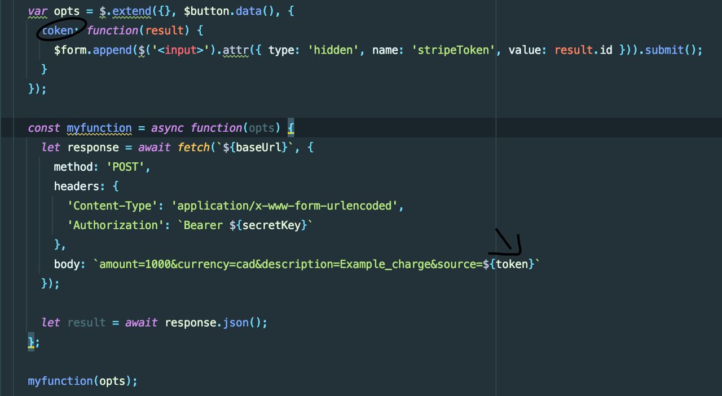This screenshot has width=722, height=396.
Task: Click 'secretKey' in the Bearer template
Action: point(271,225)
